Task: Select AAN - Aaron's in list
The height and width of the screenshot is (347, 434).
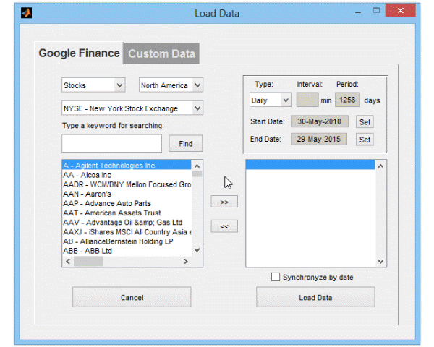Action: pos(127,194)
